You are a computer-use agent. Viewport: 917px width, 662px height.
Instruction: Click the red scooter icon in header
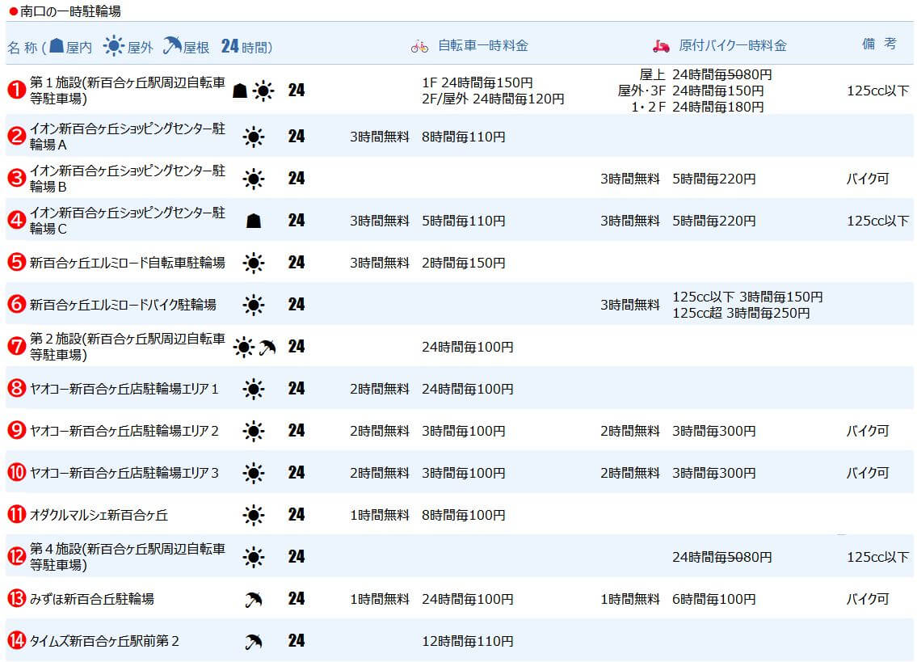[x=661, y=46]
